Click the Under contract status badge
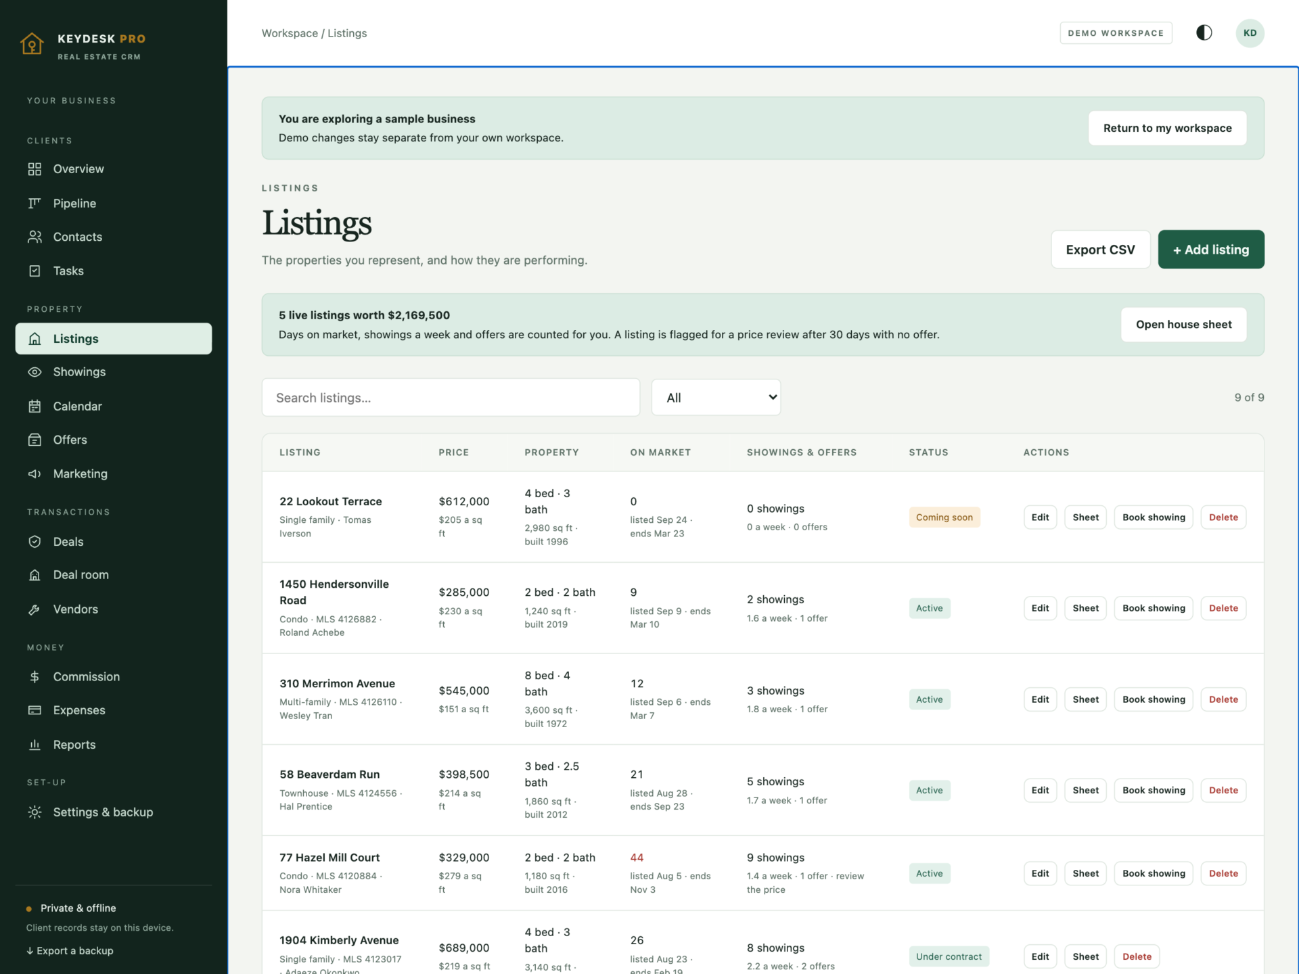Screen dimensions: 1299x974 [949, 956]
